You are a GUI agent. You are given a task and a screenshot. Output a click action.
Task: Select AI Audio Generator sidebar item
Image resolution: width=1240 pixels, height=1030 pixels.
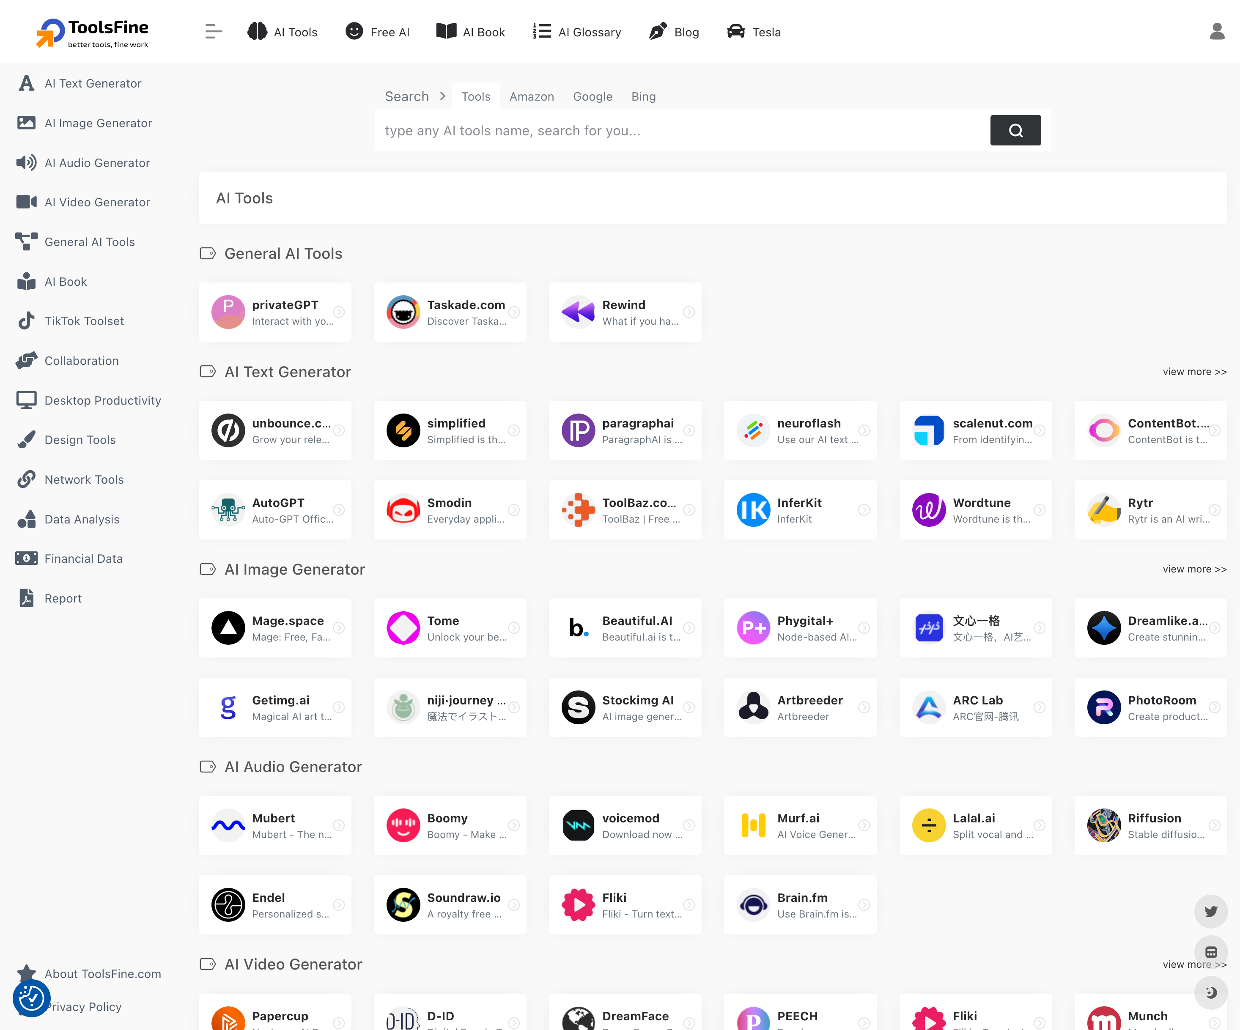(x=97, y=163)
